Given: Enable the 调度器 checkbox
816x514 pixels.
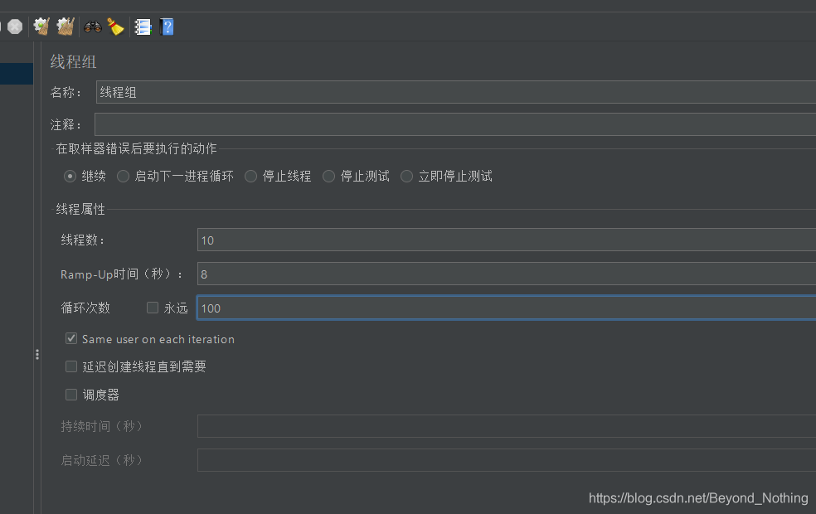Looking at the screenshot, I should (71, 395).
